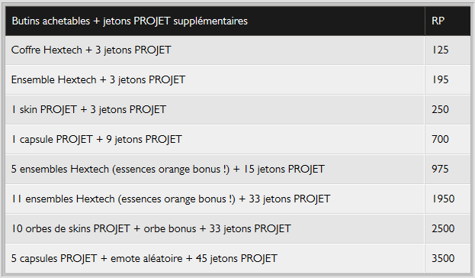Click the table header 'Butins achetables + jetons PROJET supplémentaires'

(x=130, y=21)
